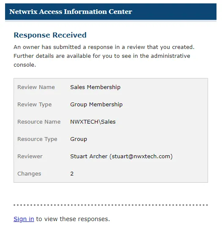222x235 pixels.
Task: Click the Group Membership review type value
Action: click(96, 105)
